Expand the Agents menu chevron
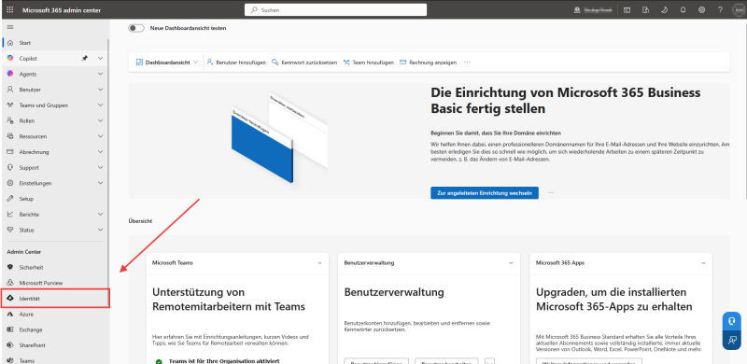The width and height of the screenshot is (747, 364). [x=100, y=74]
